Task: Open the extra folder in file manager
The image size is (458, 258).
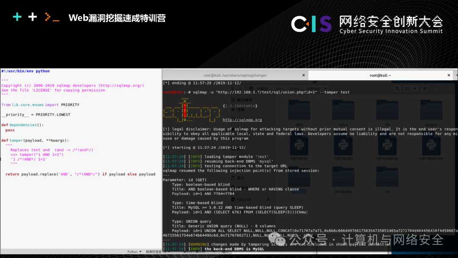Action: 343,112
